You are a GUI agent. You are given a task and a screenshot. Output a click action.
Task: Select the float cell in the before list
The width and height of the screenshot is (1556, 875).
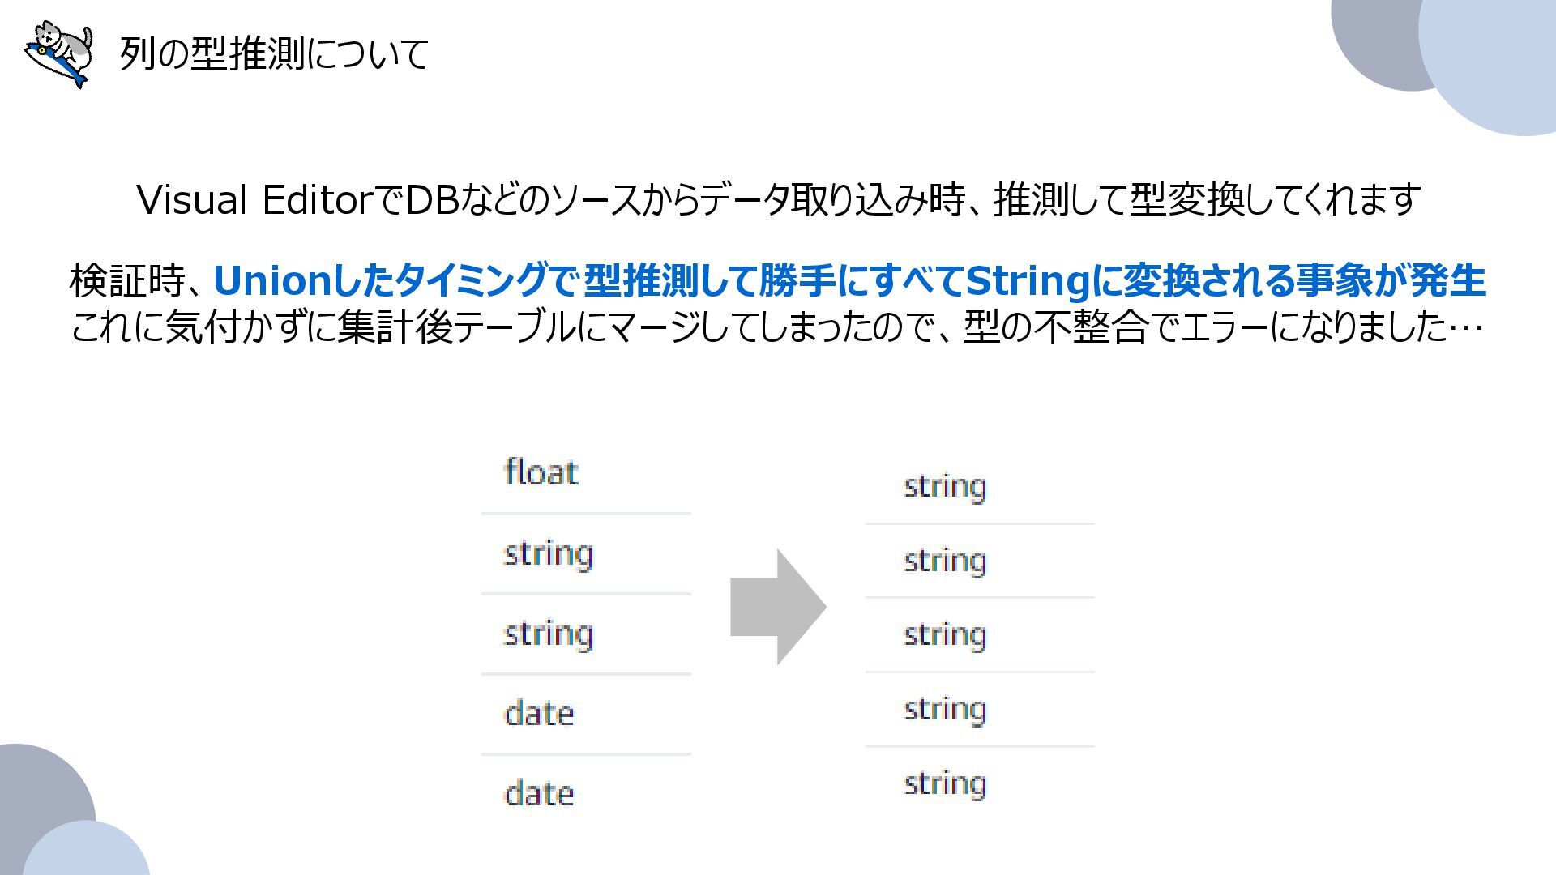click(x=541, y=472)
